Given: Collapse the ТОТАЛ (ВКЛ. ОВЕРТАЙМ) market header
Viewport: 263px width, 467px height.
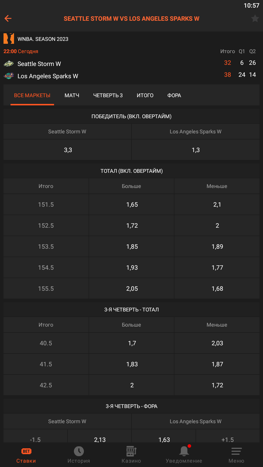Looking at the screenshot, I should [131, 171].
